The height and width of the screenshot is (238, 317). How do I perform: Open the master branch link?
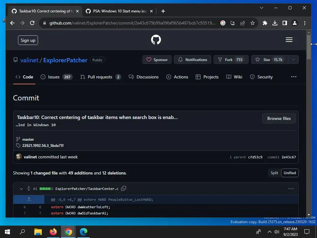pos(28,139)
